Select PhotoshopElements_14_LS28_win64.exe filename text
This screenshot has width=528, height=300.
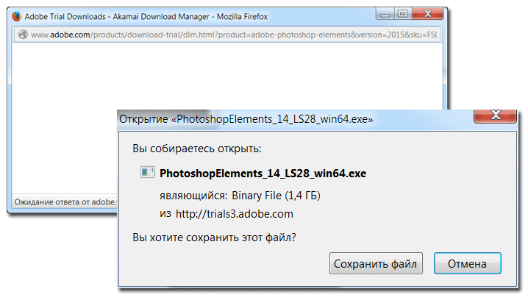[x=263, y=174]
